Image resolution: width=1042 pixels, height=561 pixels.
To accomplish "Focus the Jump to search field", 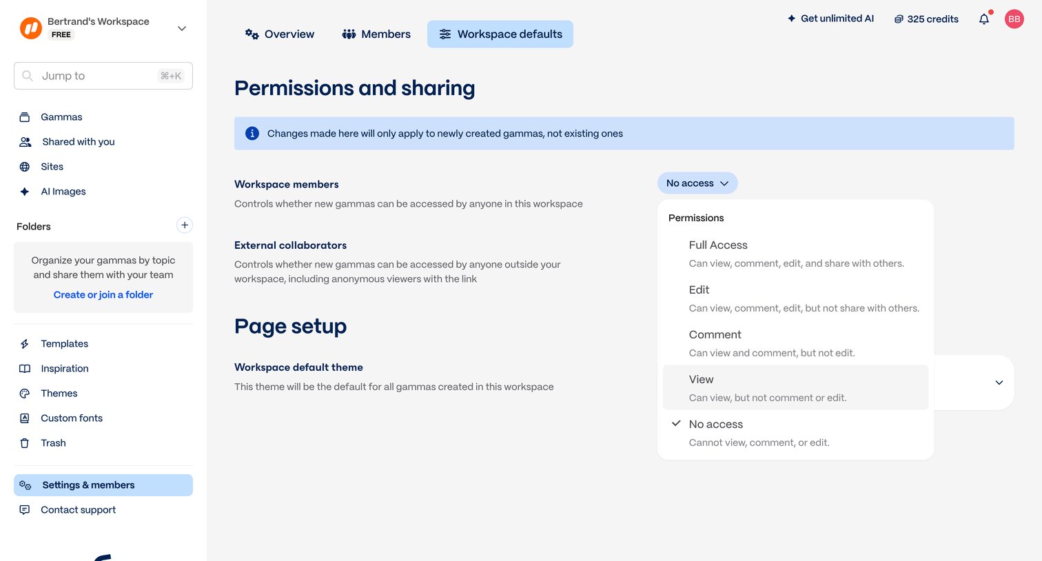I will (x=103, y=76).
